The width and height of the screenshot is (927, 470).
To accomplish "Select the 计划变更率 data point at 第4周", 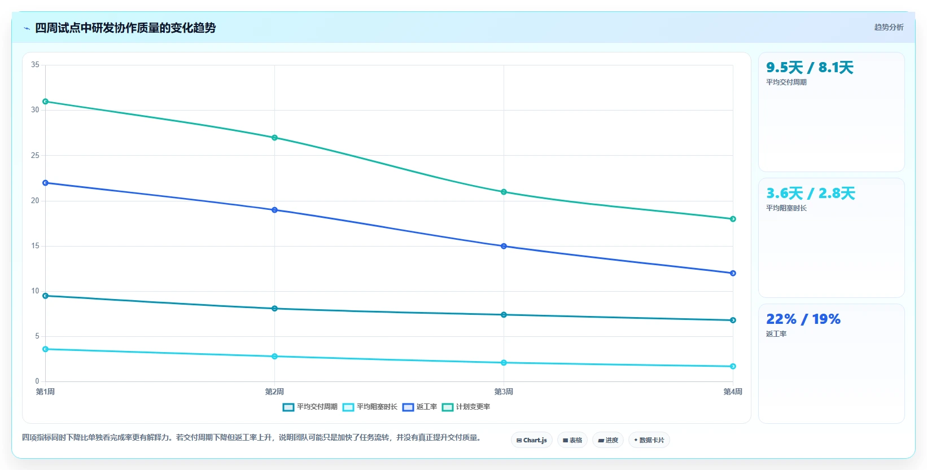I will coord(733,219).
